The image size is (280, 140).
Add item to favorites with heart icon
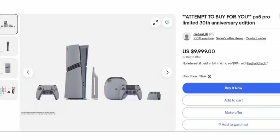[167, 22]
